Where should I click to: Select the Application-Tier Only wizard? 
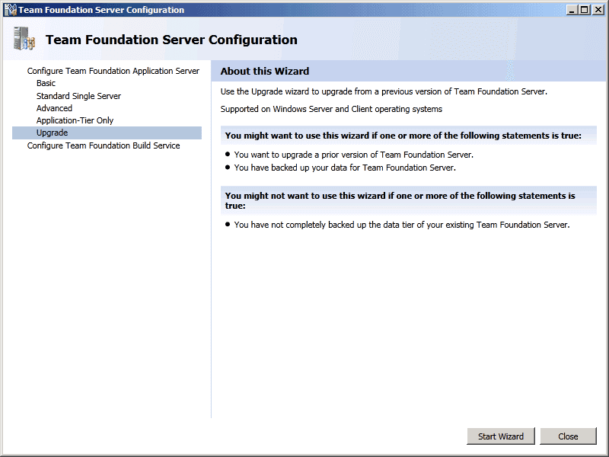click(75, 120)
